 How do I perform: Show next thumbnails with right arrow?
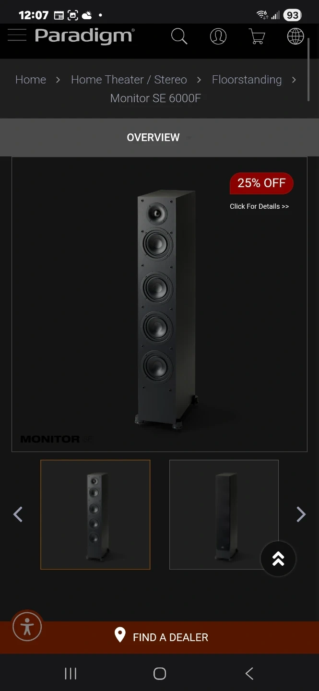301,514
